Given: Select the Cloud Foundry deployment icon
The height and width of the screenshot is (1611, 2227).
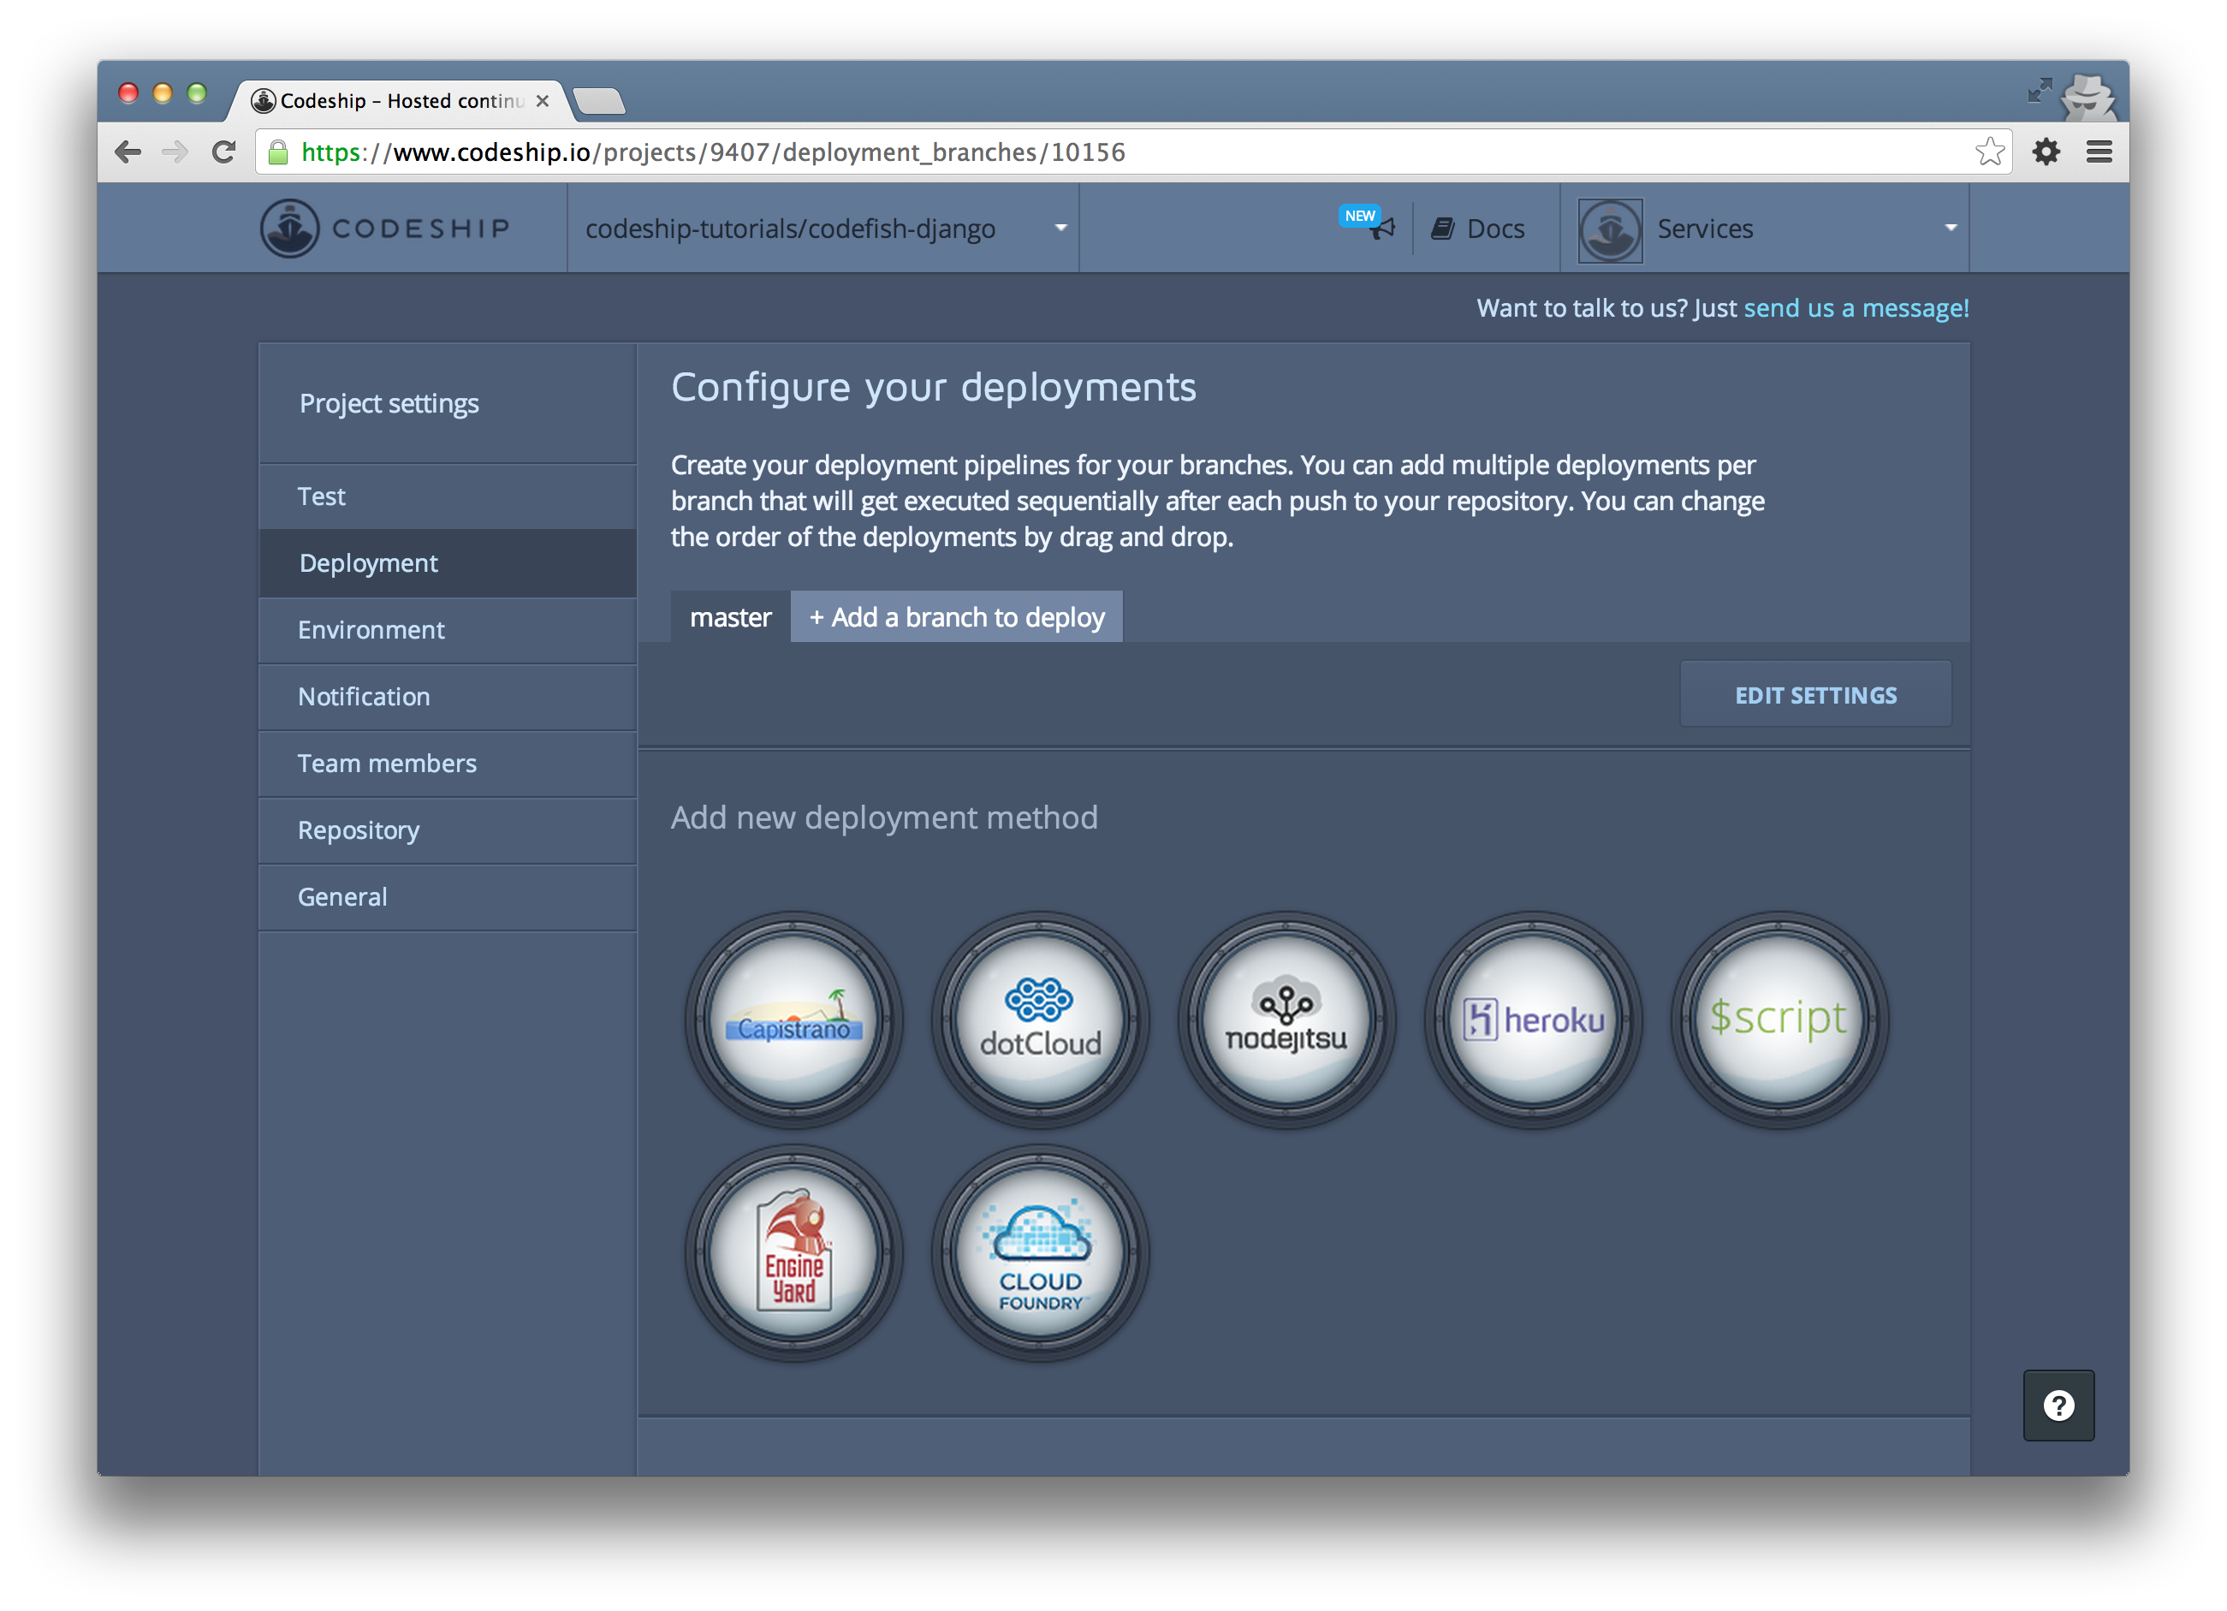Looking at the screenshot, I should pos(1040,1252).
